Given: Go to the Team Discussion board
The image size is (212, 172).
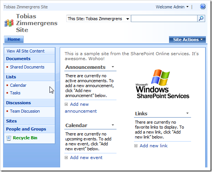Looking at the screenshot, I should pyautogui.click(x=25, y=111).
